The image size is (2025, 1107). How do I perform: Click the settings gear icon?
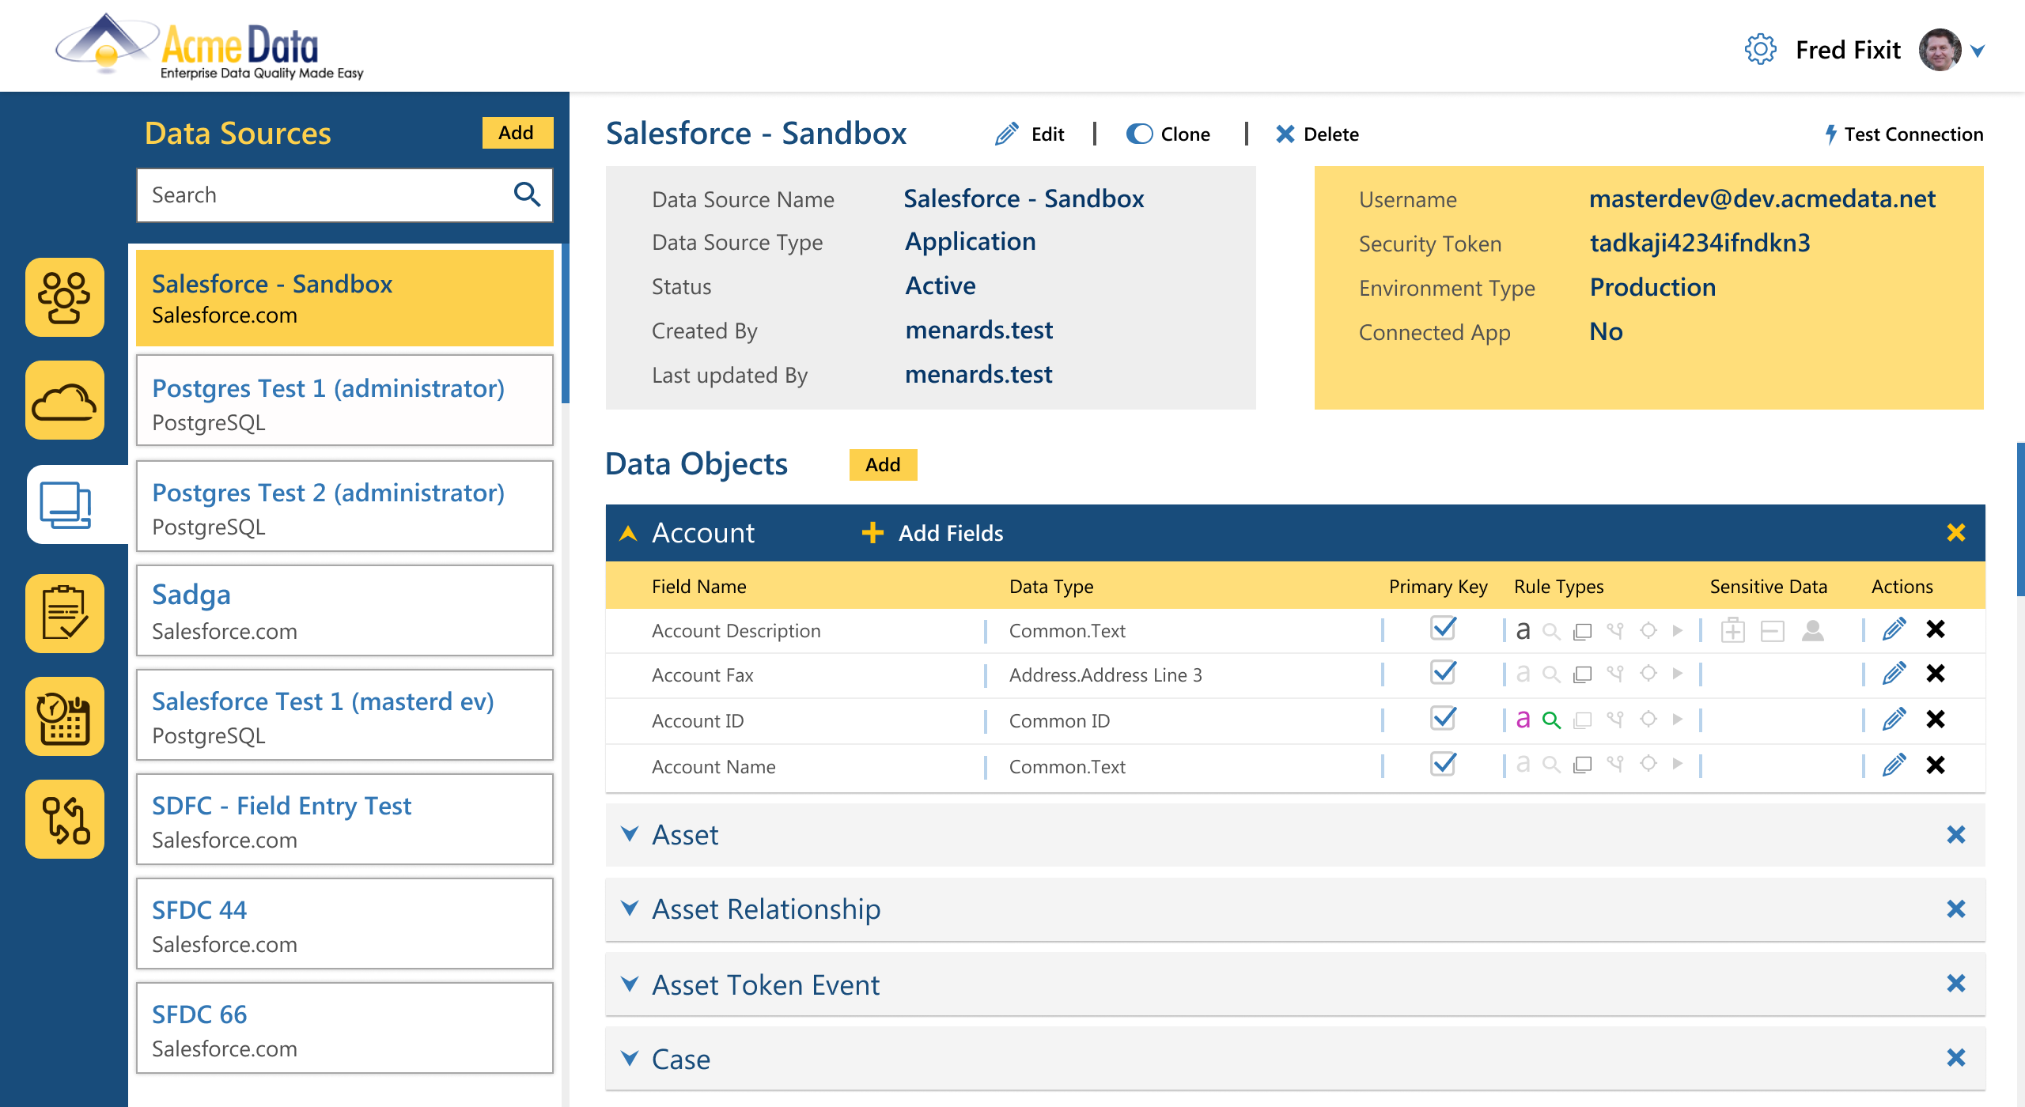click(x=1760, y=50)
